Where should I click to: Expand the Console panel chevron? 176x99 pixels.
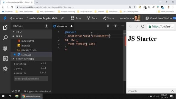pyautogui.click(x=173, y=91)
